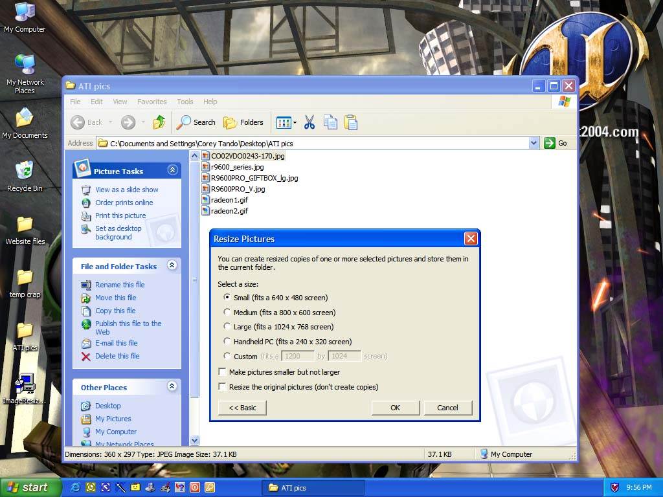
Task: Close the Resize Pictures dialog with X
Action: point(471,239)
